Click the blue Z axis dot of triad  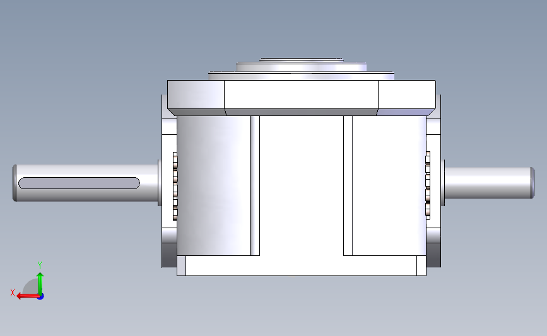41,297
